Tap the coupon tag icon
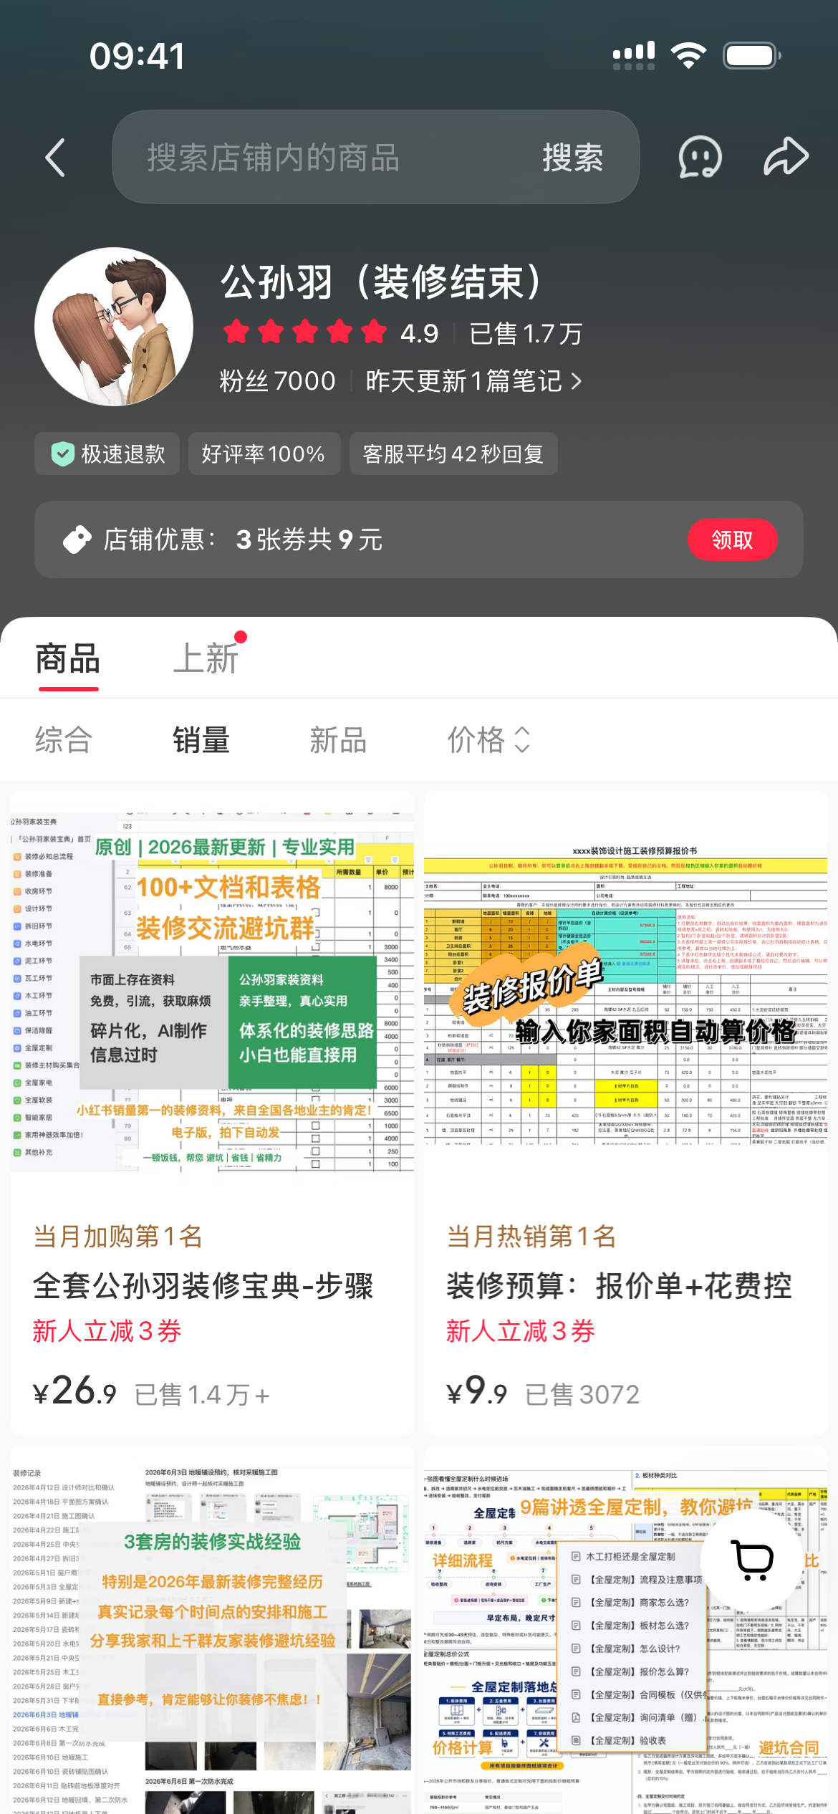838x1814 pixels. pos(77,539)
